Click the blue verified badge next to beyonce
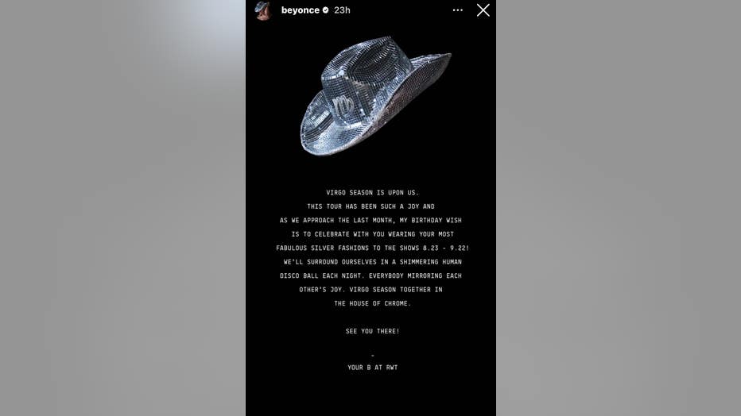 326,10
